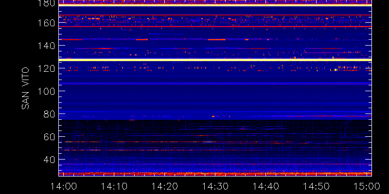This screenshot has width=389, height=194.
Task: Click the 14:40 time axis label
Action: (265, 186)
